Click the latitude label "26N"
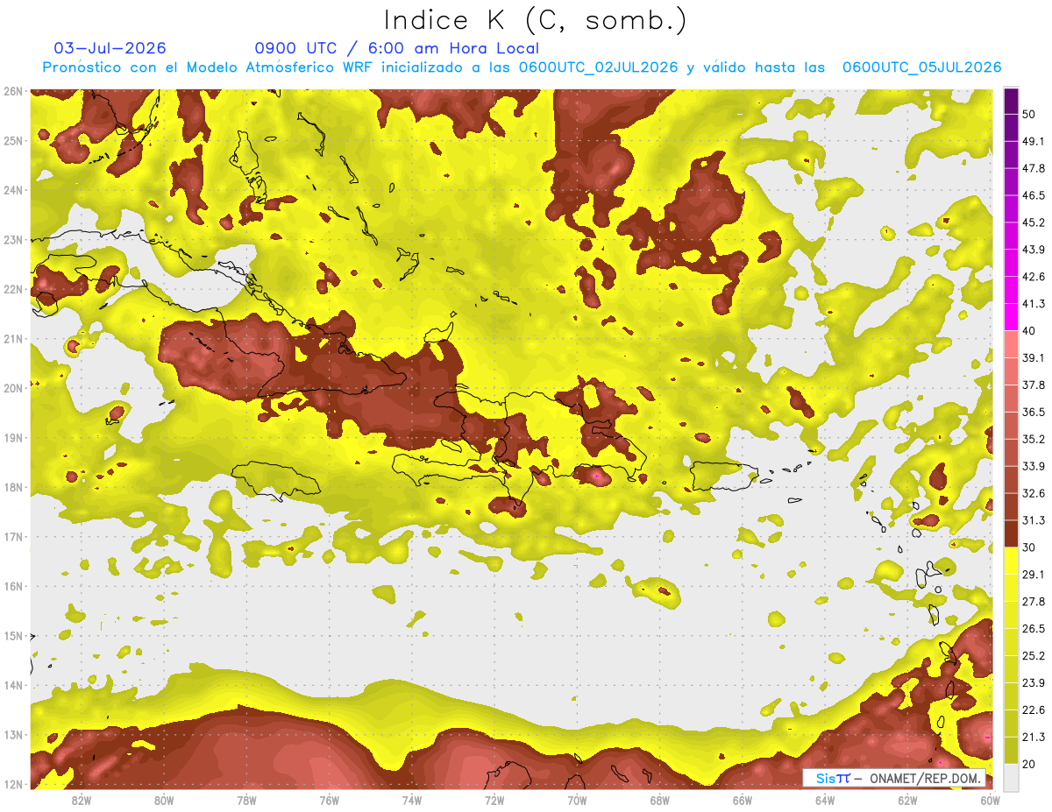This screenshot has width=1052, height=812. pyautogui.click(x=13, y=91)
